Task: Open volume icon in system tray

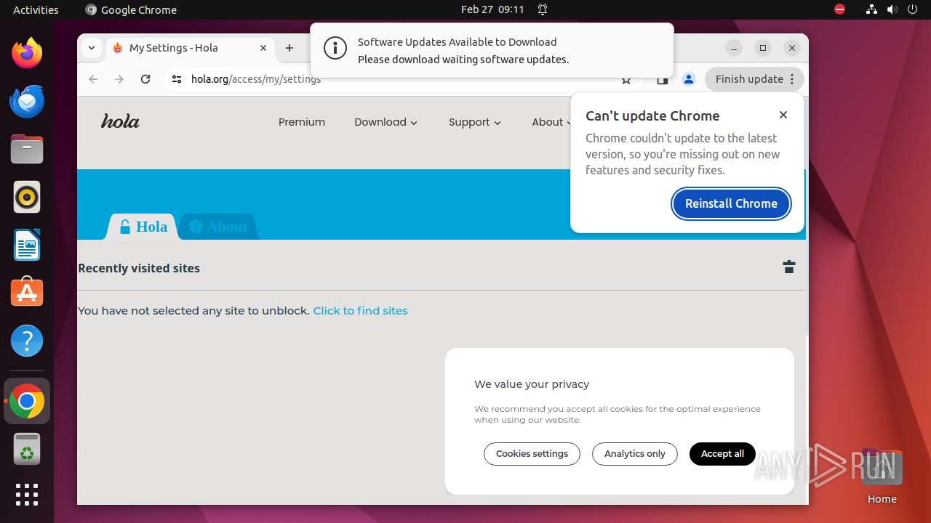Action: coord(892,9)
